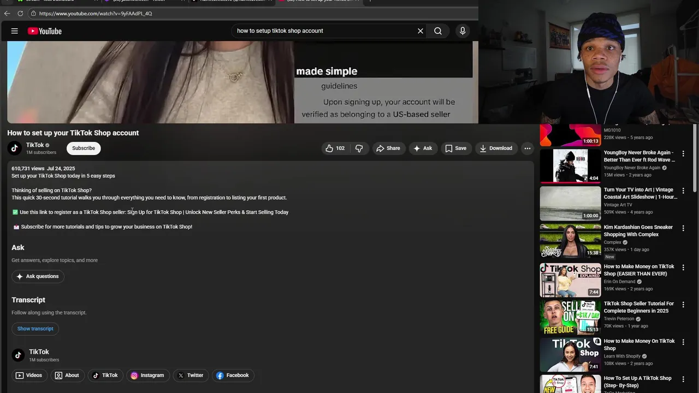
Task: Open How To Set Up A TikTok Shop title
Action: 637,382
